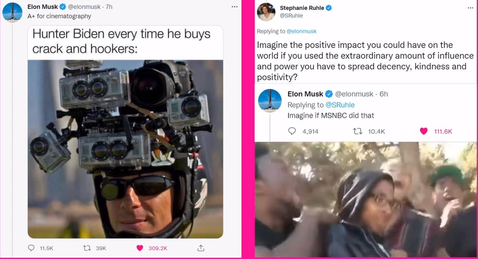Open the three-dot menu on Stephanie Ruhle's tweet

[471, 8]
